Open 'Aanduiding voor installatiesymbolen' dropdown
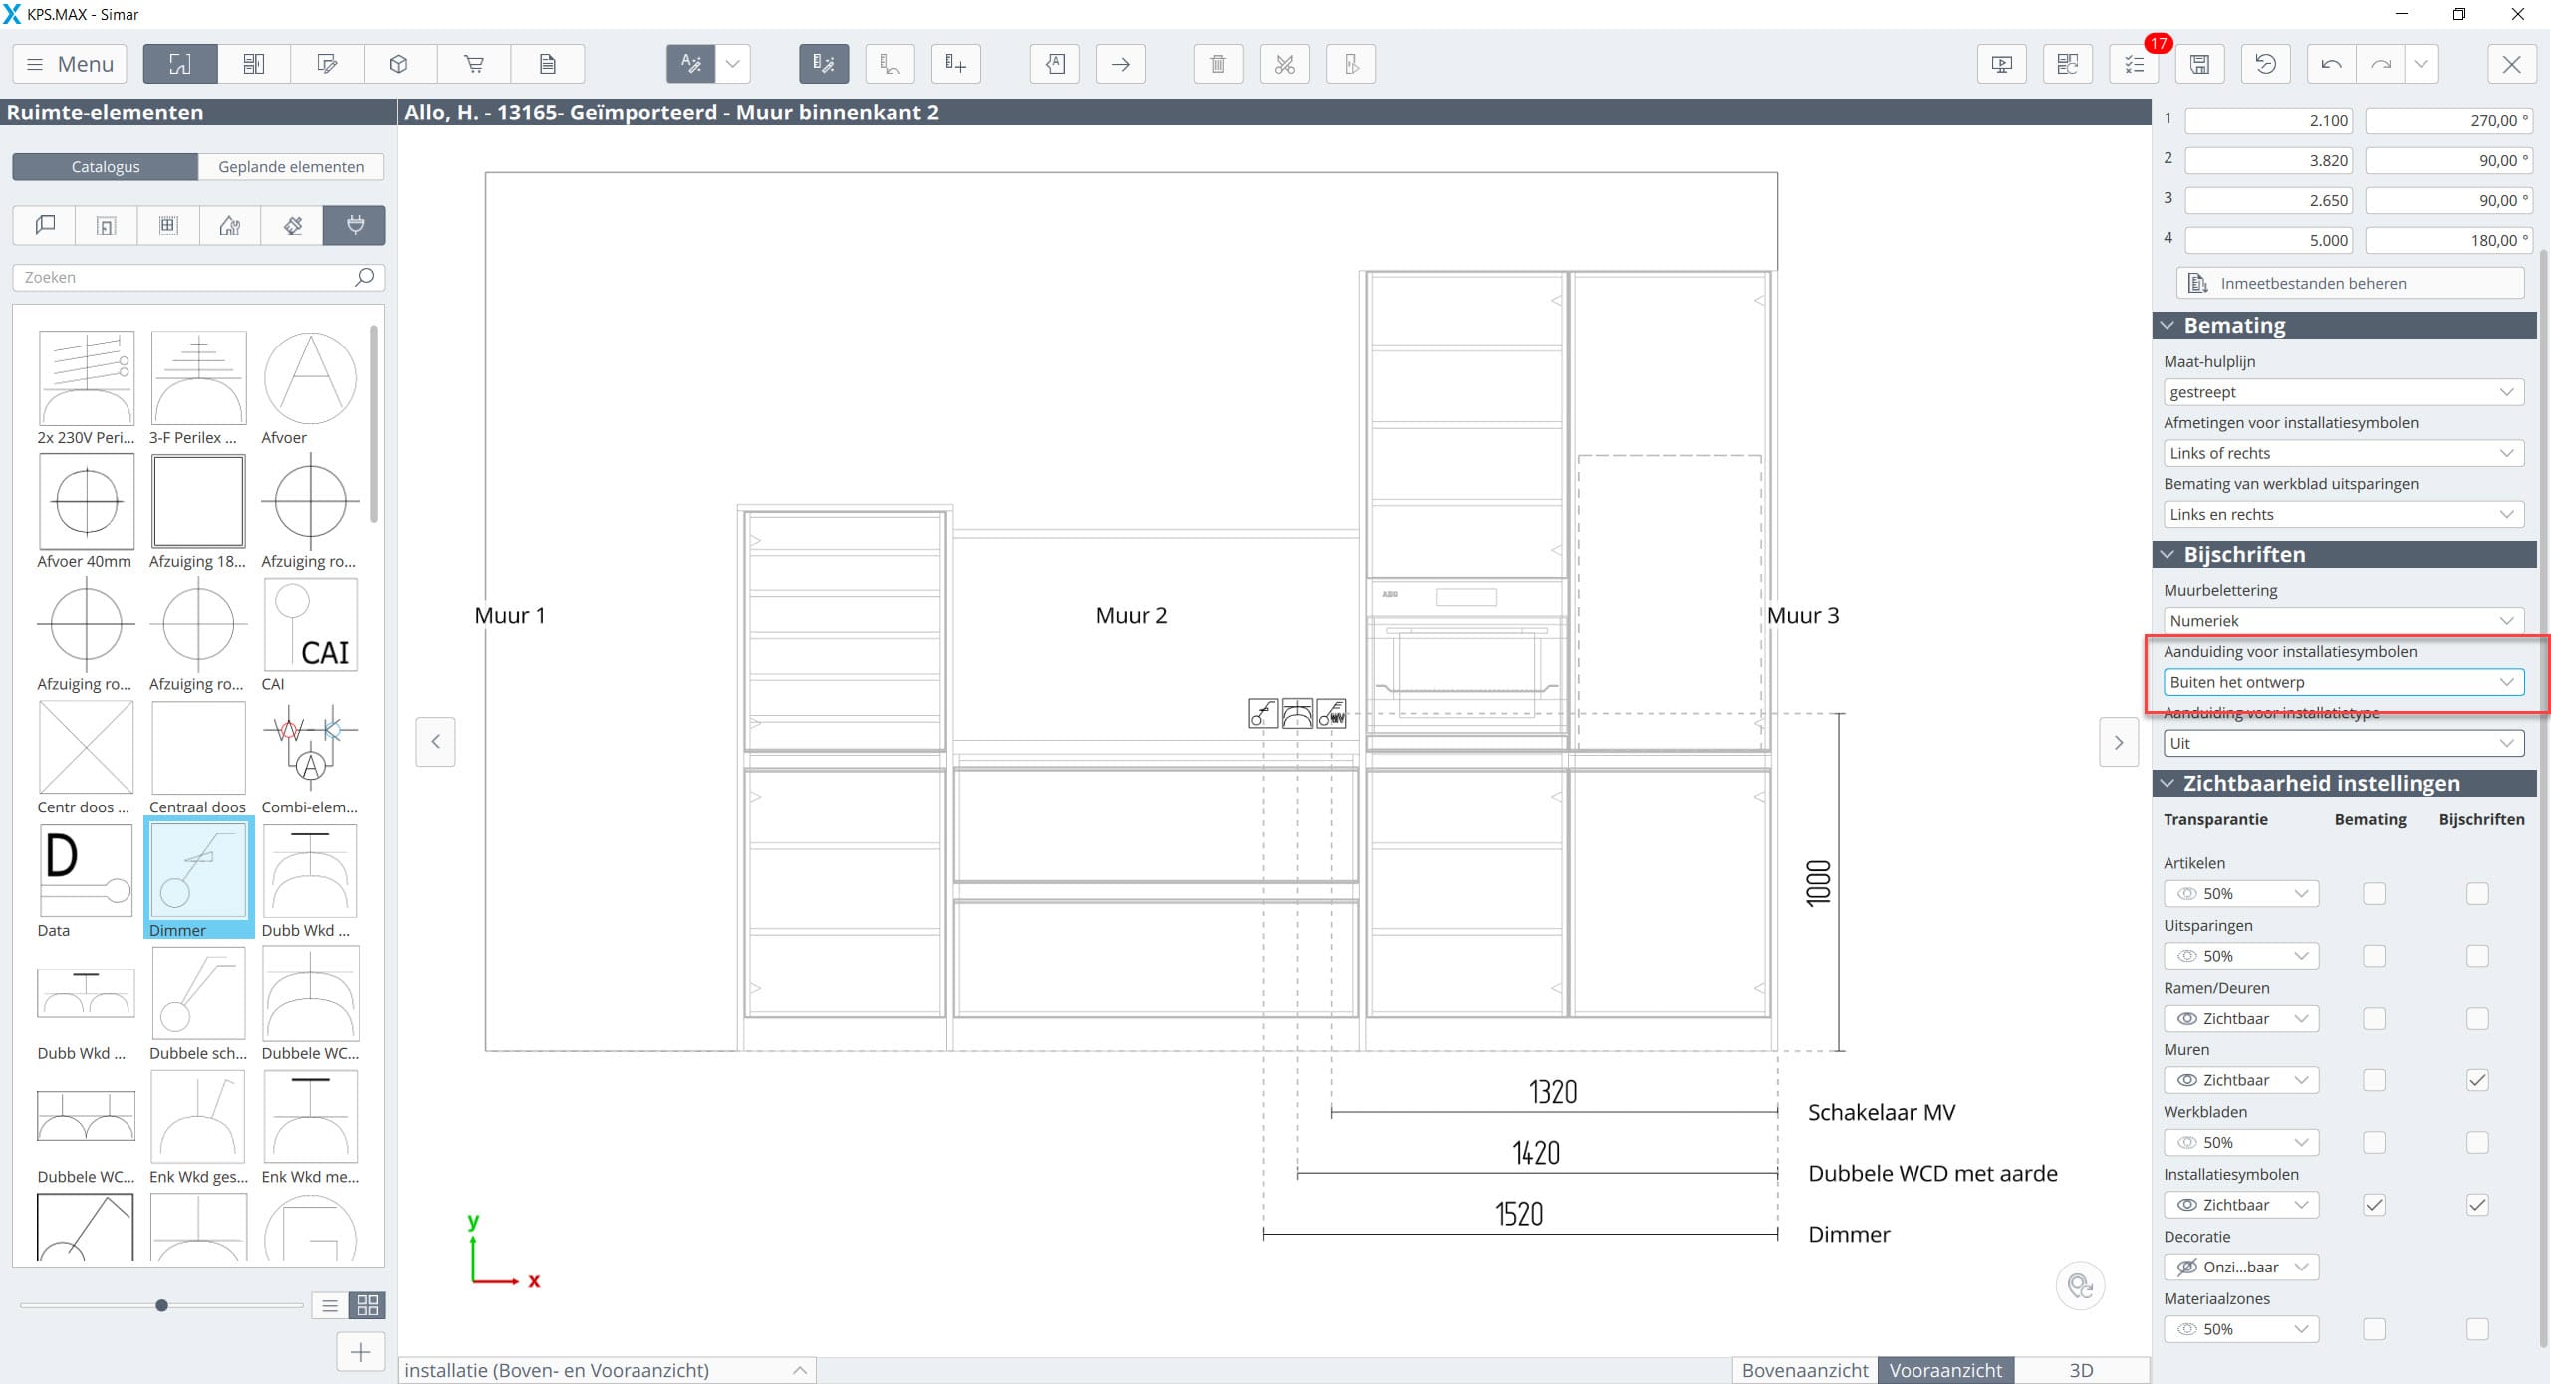The image size is (2551, 1384). pyautogui.click(x=2343, y=682)
